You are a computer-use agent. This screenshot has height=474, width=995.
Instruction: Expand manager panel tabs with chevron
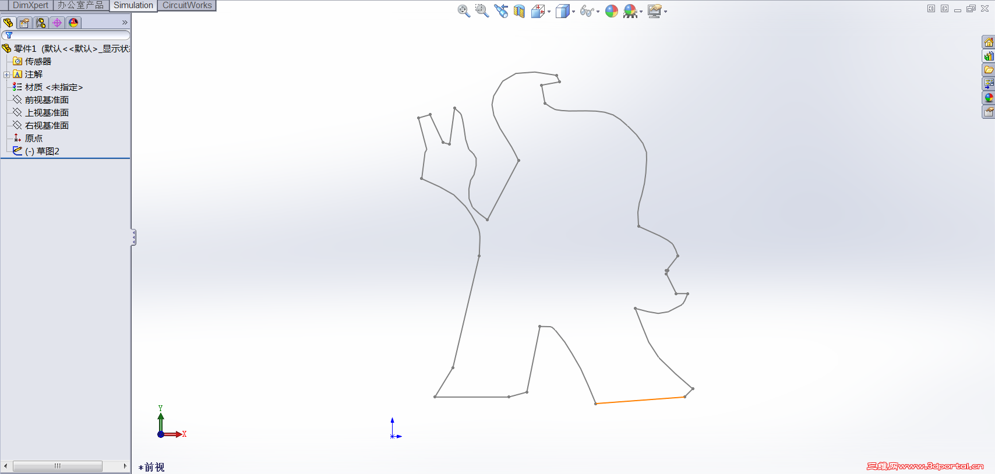pos(124,23)
